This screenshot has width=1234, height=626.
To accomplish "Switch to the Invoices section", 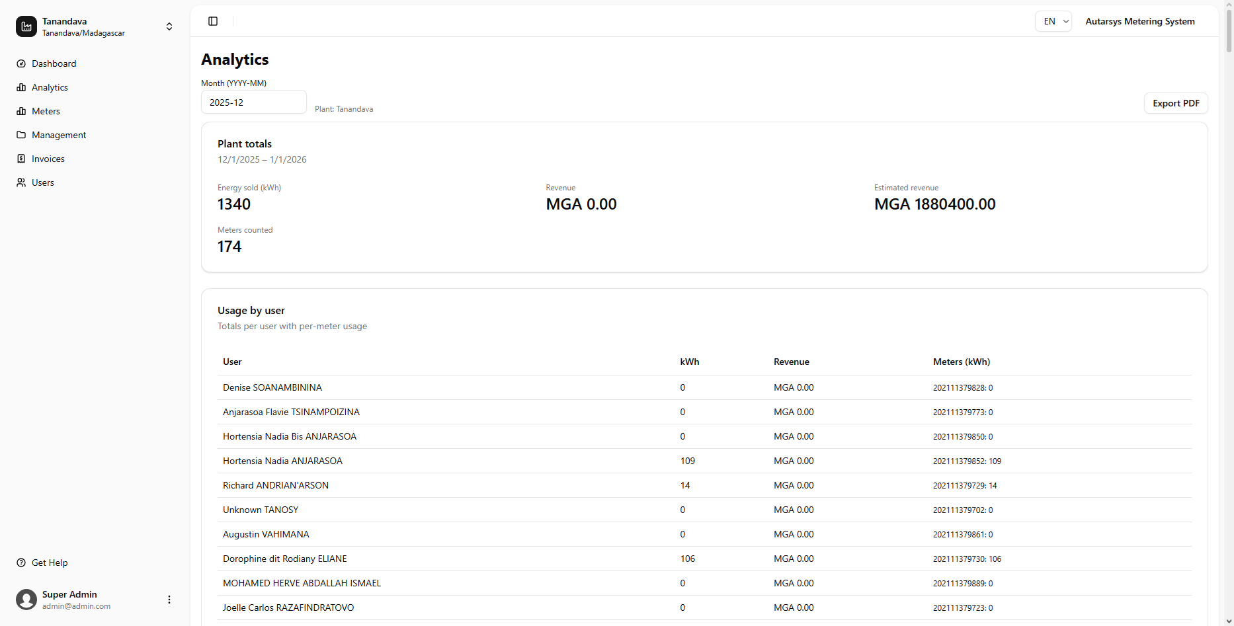I will coord(48,159).
